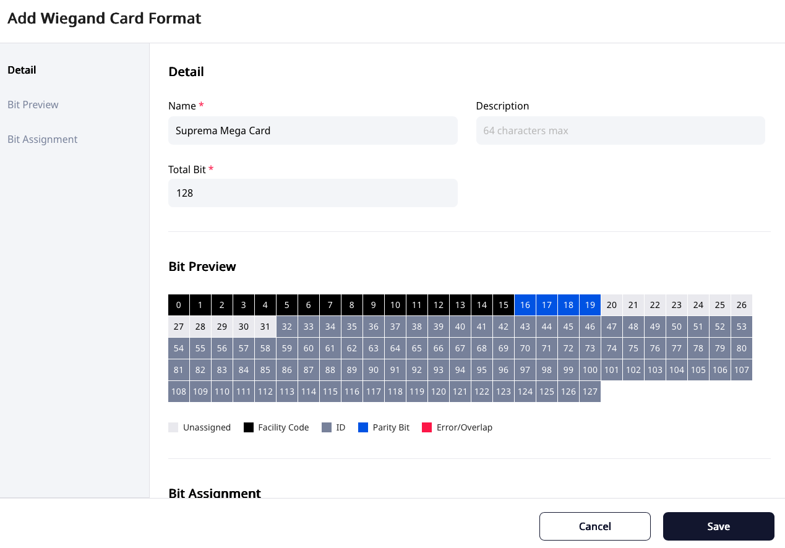
Task: Pick unassigned bit 31 in grid
Action: coord(265,327)
